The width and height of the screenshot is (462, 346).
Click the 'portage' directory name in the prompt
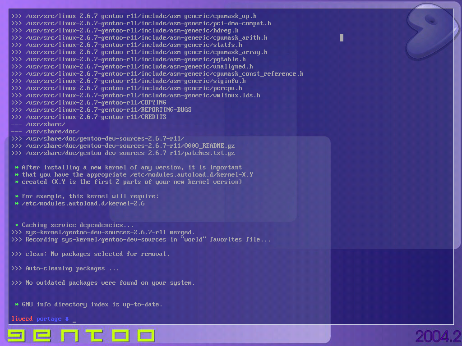49,319
